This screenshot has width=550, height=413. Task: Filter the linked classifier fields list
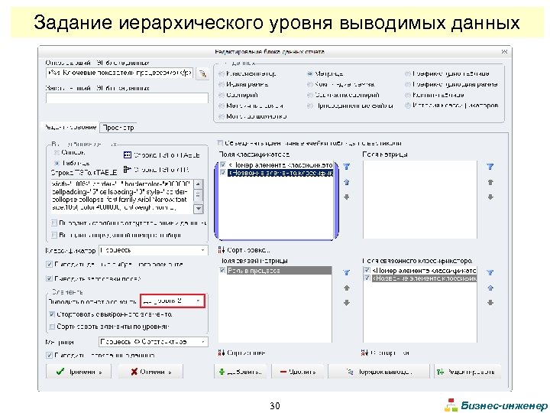tap(490, 272)
